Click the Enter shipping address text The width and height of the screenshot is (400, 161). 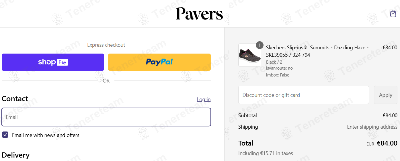(372, 127)
